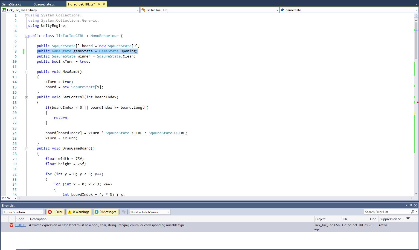Image resolution: width=419 pixels, height=250 pixels.
Task: Toggle the 0 Warnings filter
Action: 79,212
